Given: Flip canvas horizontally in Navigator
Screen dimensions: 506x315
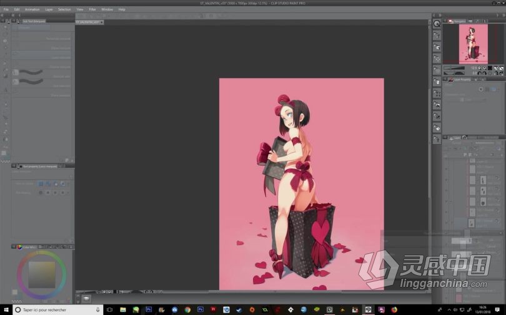Looking at the screenshot, I should pyautogui.click(x=497, y=73).
